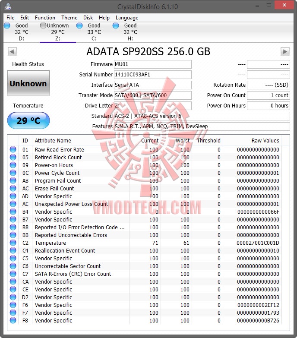This screenshot has width=297, height=338.
Task: Select raw value 000027001C001D
Action: 258,243
